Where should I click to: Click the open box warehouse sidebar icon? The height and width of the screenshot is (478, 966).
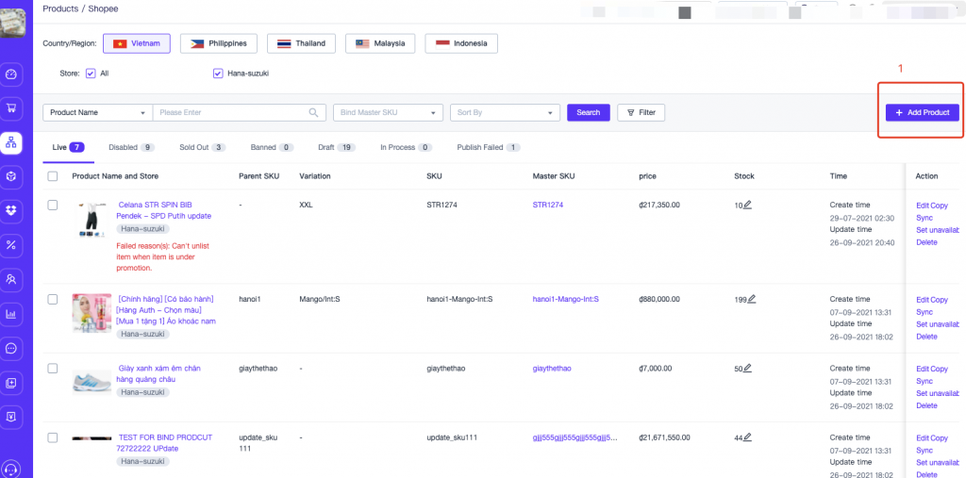12,210
